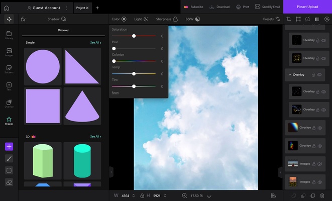Open the Color adjustment menu

click(119, 19)
